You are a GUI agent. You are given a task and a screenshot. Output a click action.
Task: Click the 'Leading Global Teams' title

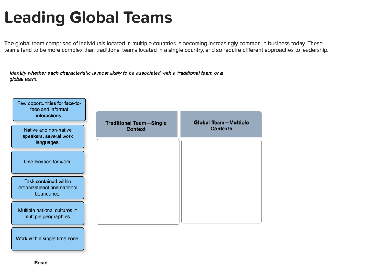pyautogui.click(x=88, y=17)
